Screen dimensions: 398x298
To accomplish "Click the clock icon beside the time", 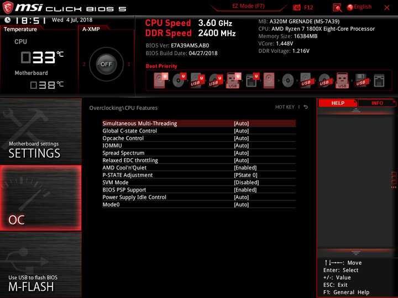I will point(8,20).
